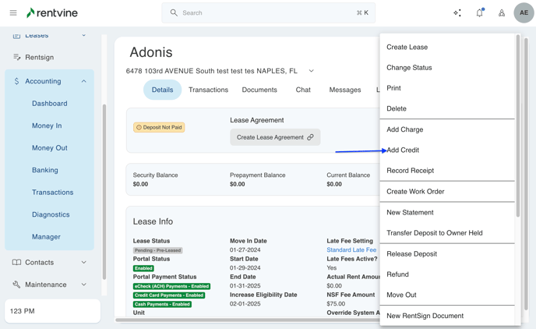
Task: Open the notifications bell
Action: (x=479, y=13)
